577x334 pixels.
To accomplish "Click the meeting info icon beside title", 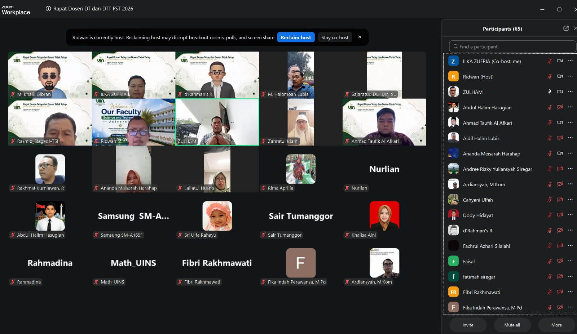I will (x=48, y=9).
